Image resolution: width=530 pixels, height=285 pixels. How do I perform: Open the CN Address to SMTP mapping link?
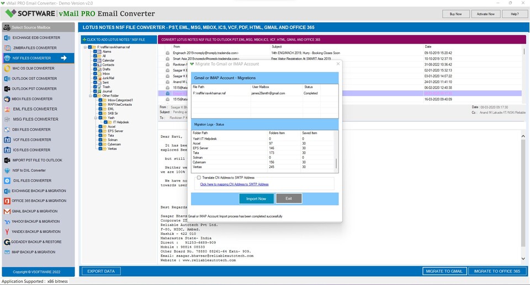tap(234, 184)
